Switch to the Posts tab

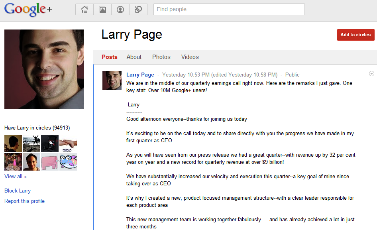click(110, 57)
